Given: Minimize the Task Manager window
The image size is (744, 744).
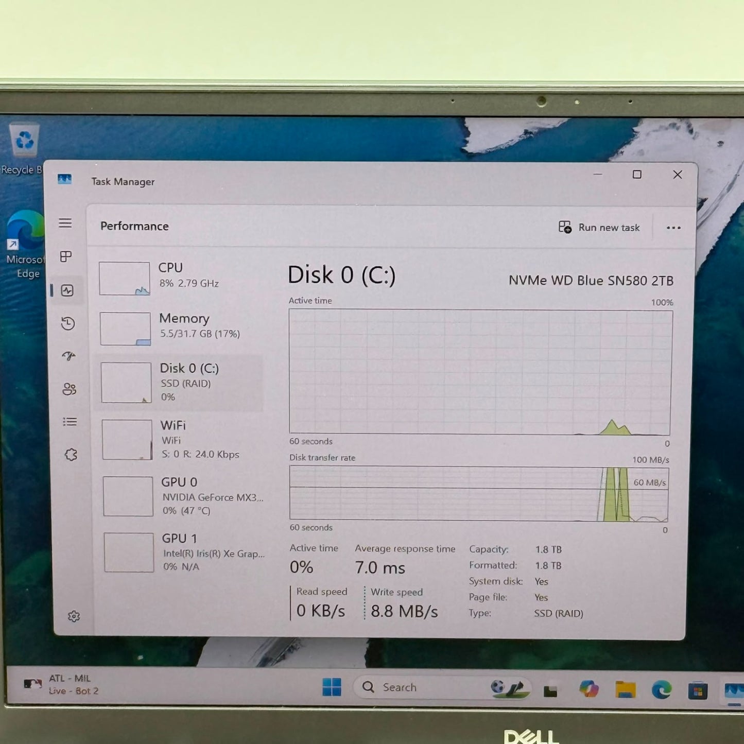Looking at the screenshot, I should click(x=598, y=174).
